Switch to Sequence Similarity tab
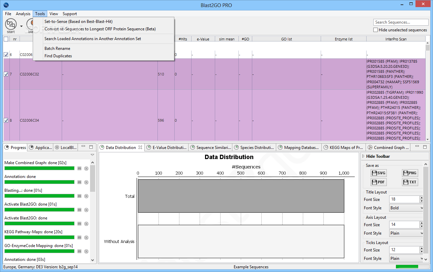The height and width of the screenshot is (272, 433). point(211,147)
